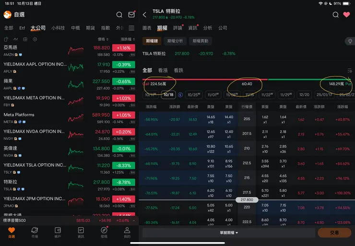Screen dimensions: 355x246
Task: Select the 11/22W expiry date
Action: pos(267,95)
